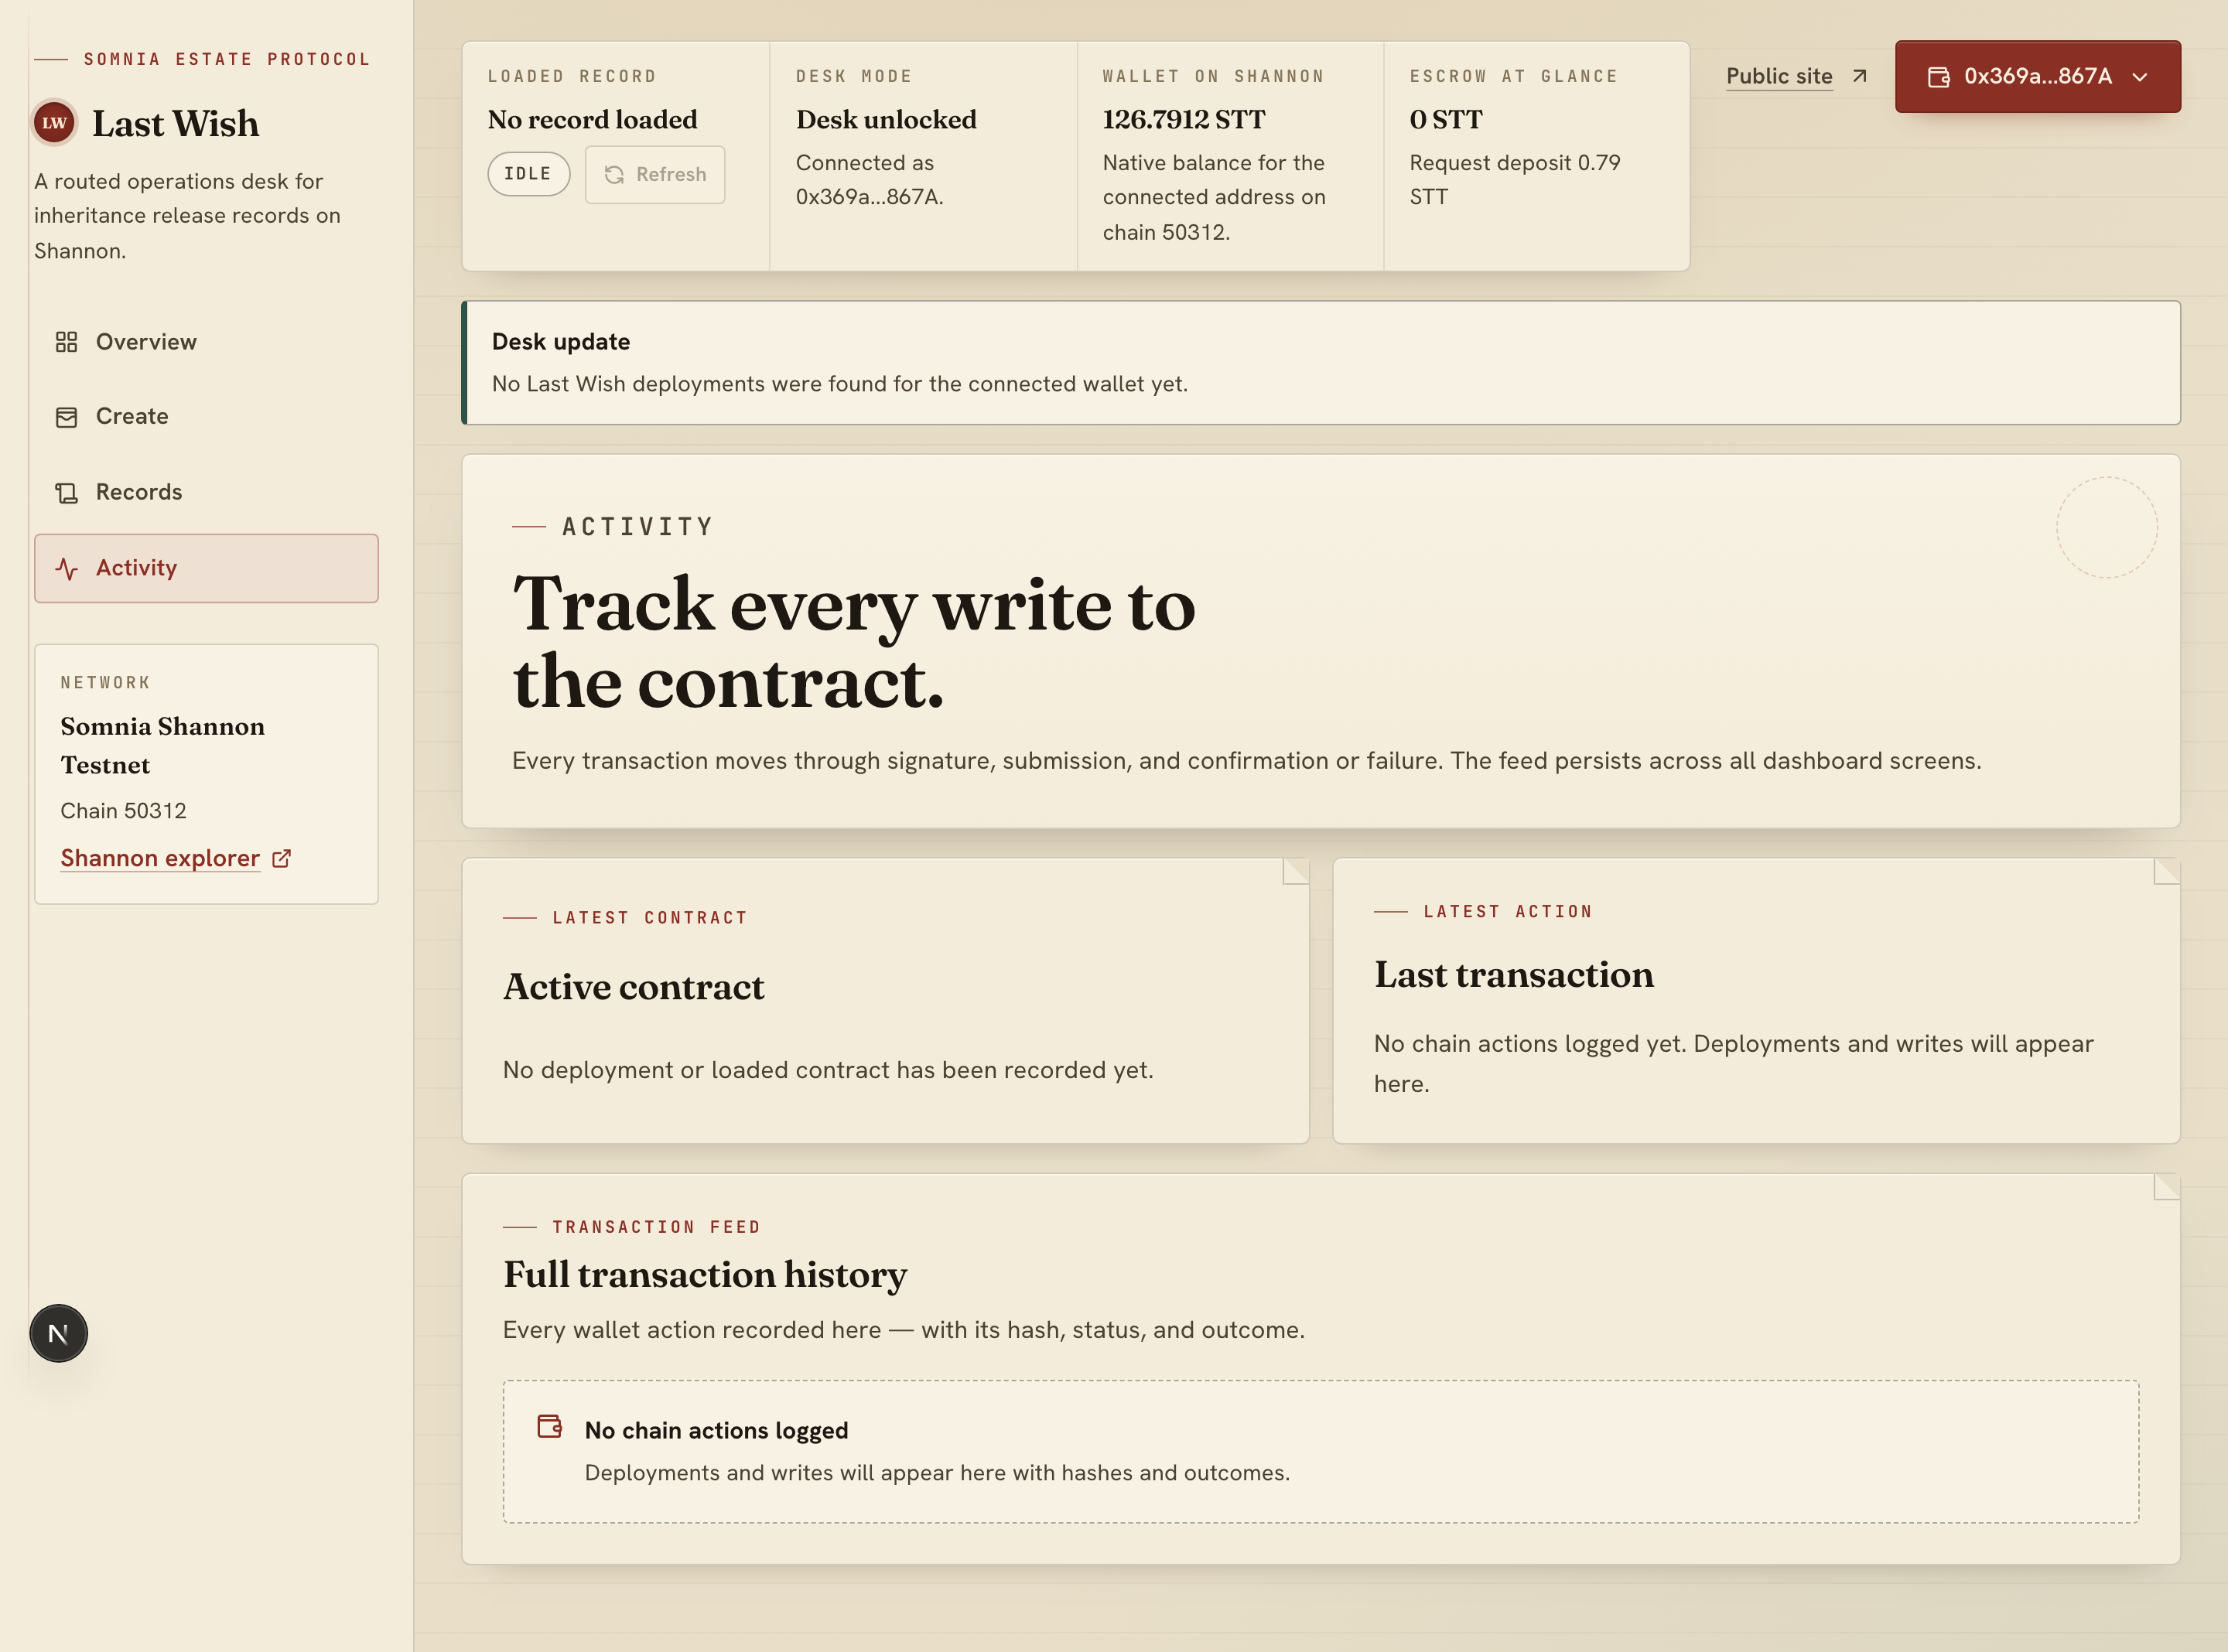Click wallet icon next to No chain actions logged
This screenshot has height=1652, width=2228.
coord(550,1426)
